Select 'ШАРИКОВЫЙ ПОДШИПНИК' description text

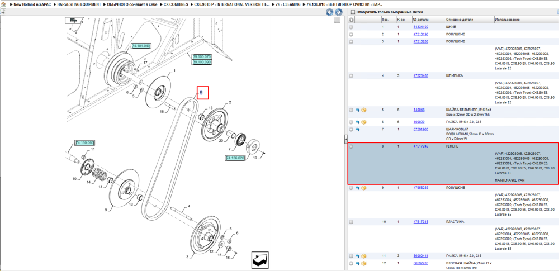pos(457,131)
